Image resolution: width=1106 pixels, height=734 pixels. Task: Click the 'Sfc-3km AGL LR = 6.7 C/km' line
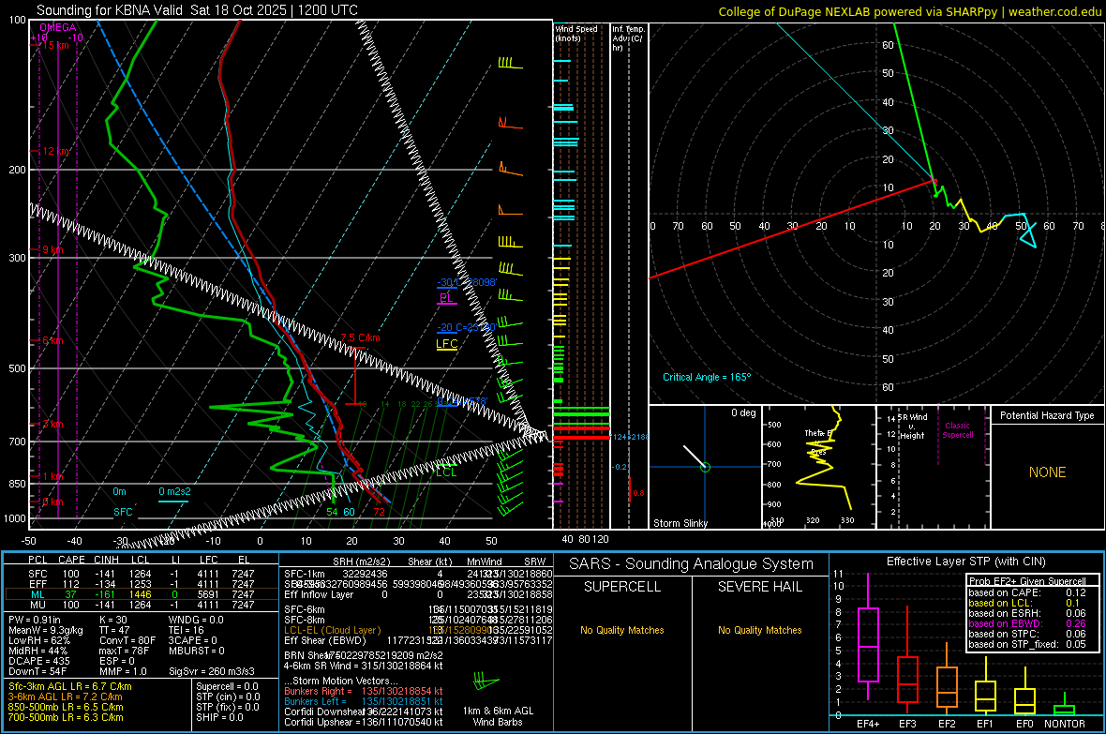point(70,686)
